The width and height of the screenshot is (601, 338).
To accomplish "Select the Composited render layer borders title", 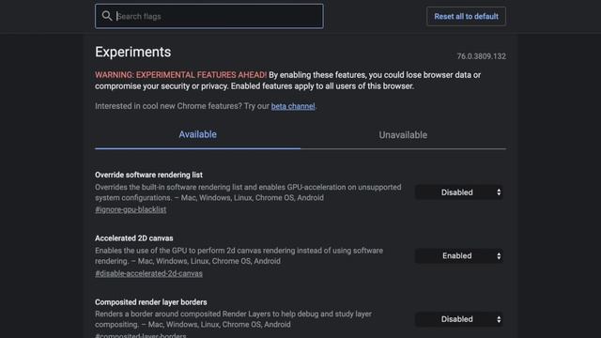I will tap(151, 302).
